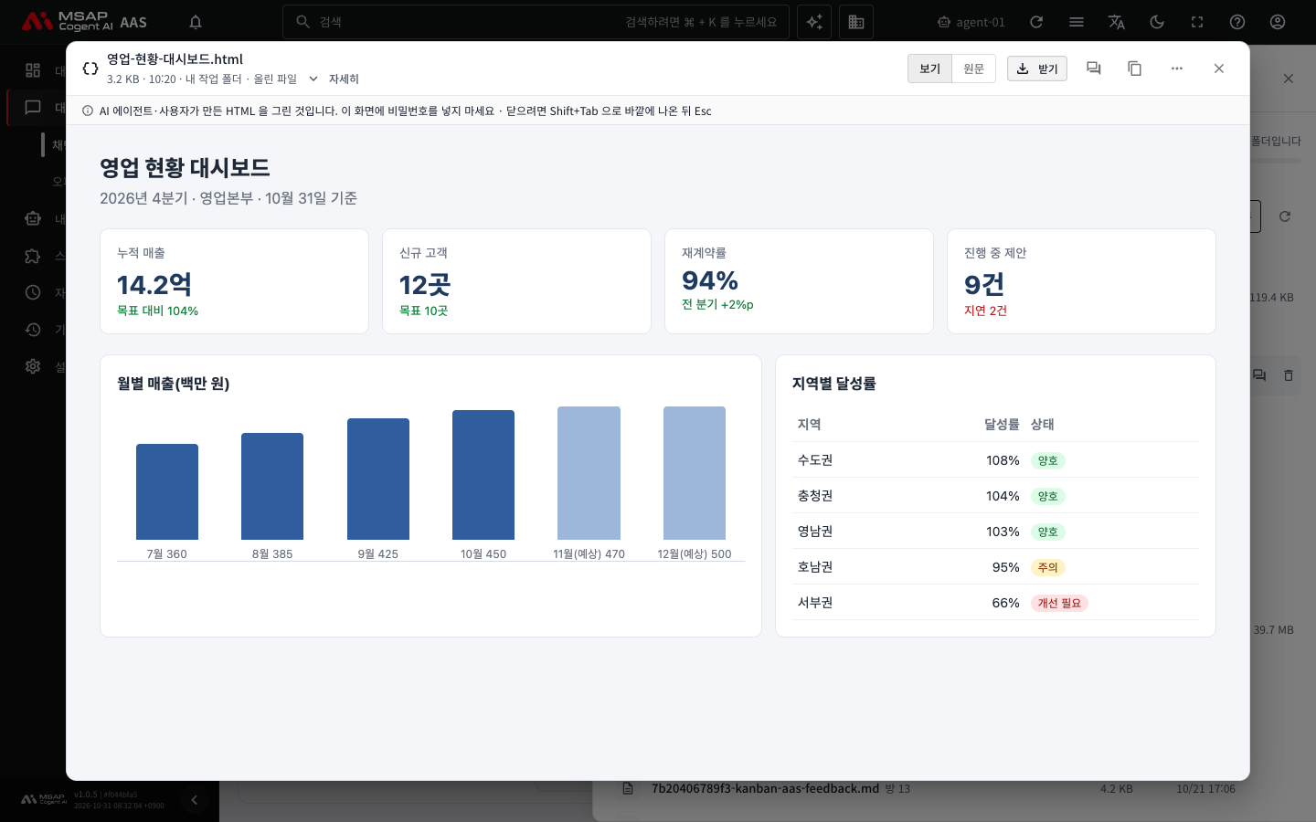Viewport: 1316px width, 822px height.
Task: Click the file name 영업-현황-대시보드.html
Action: pyautogui.click(x=175, y=59)
